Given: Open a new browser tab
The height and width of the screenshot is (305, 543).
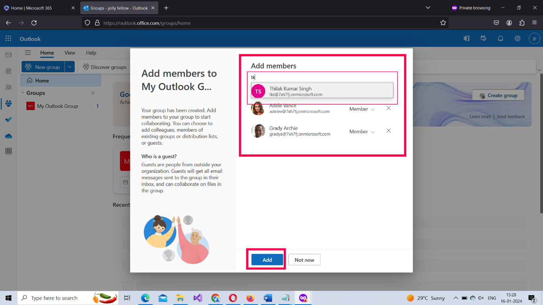Looking at the screenshot, I should [166, 8].
